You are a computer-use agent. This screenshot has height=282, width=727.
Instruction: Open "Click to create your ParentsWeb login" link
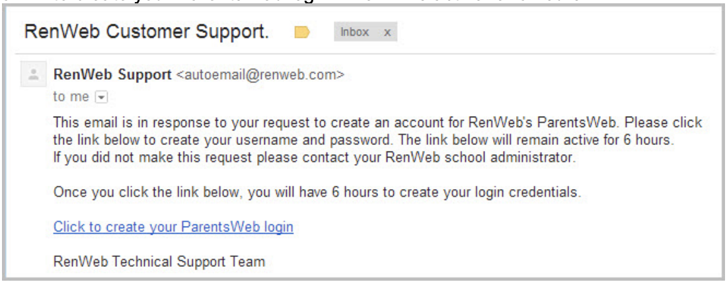pos(173,227)
